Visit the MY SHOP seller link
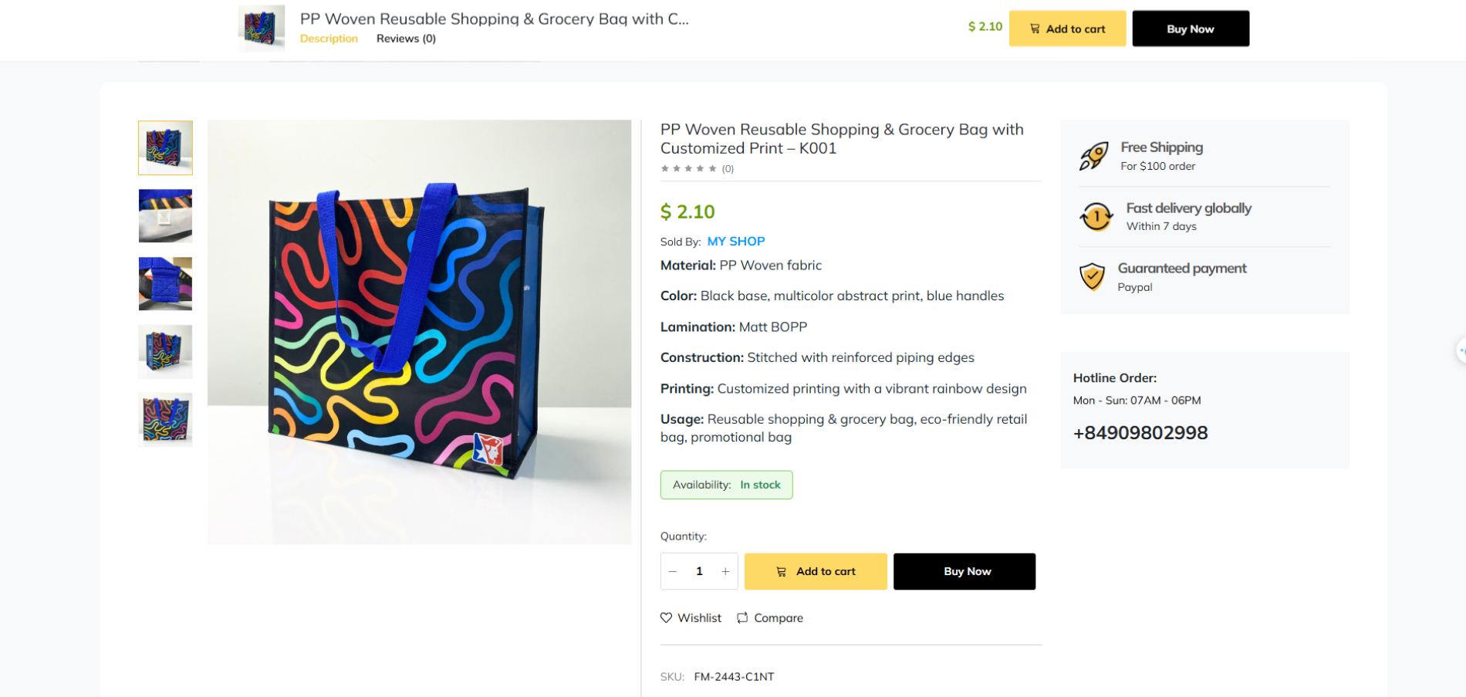 click(736, 242)
